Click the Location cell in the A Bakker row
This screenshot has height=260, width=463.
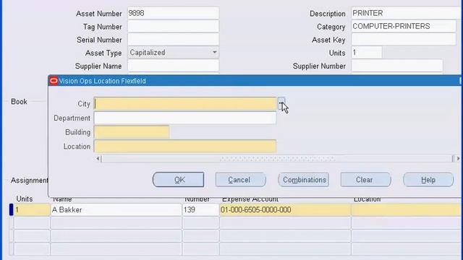(406, 210)
